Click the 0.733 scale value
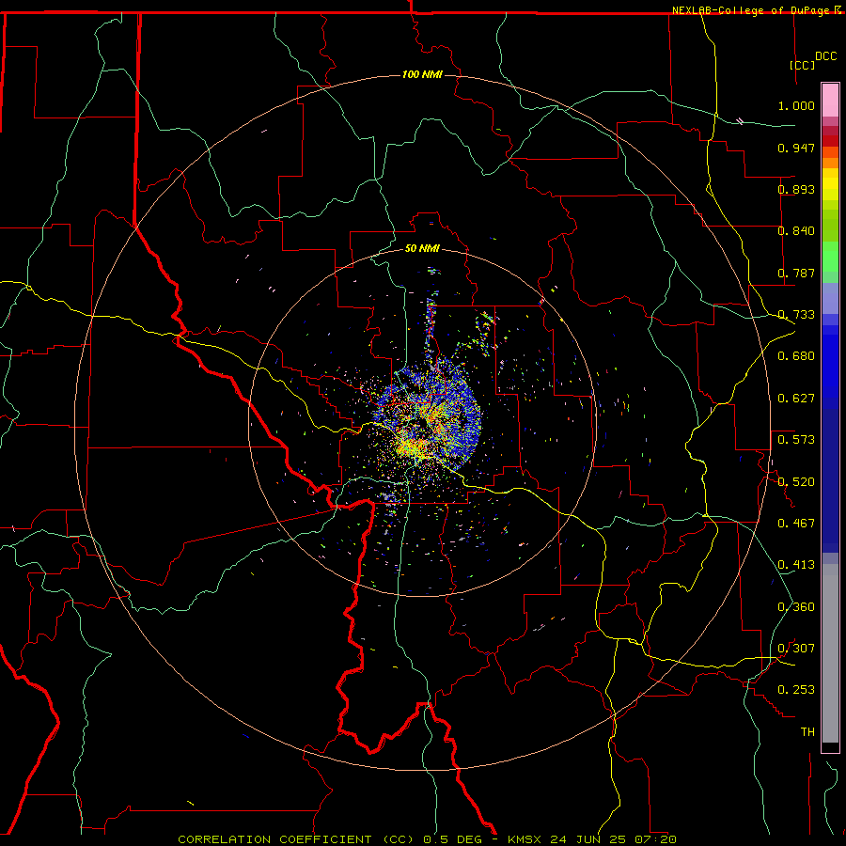Viewport: 846px width, 846px height. tap(796, 315)
